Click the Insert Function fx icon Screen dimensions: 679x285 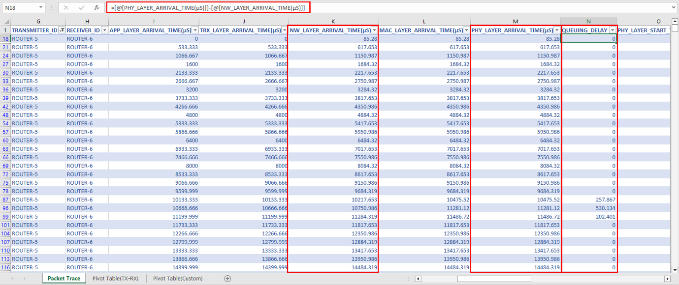97,8
